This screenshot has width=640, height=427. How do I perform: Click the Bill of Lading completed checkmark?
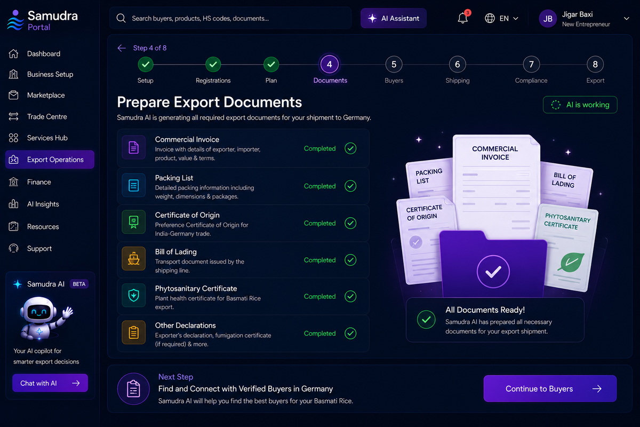point(350,260)
